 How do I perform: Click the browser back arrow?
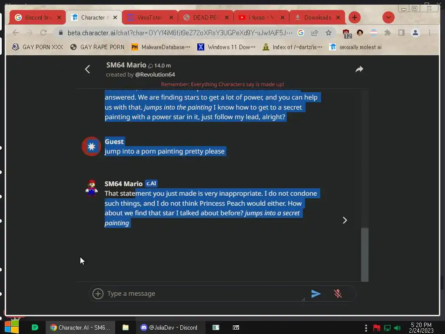pyautogui.click(x=16, y=33)
